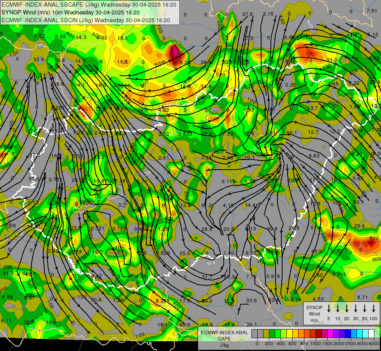Click the 6000 tick label on CAPE scale

click(374, 344)
